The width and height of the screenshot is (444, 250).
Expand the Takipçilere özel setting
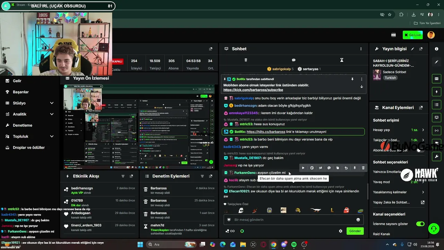point(399,140)
